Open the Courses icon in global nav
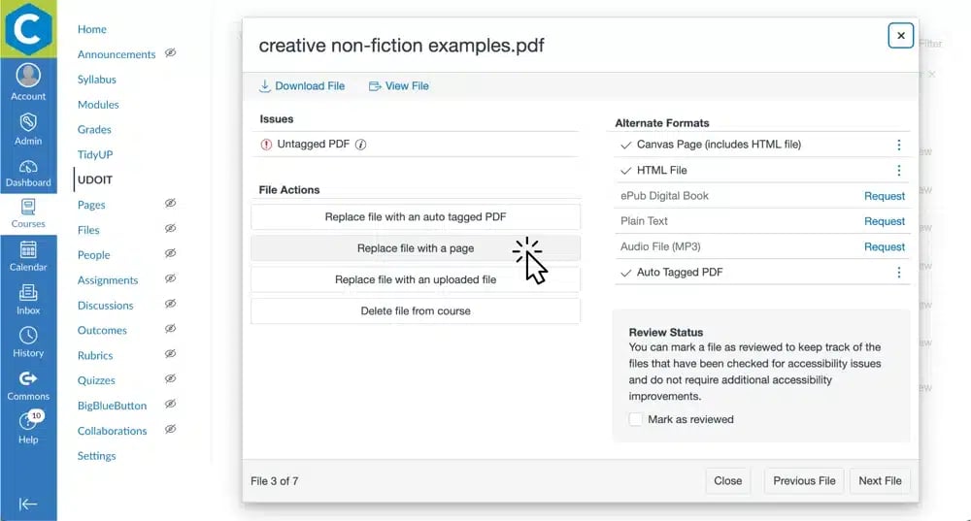This screenshot has height=521, width=971. pyautogui.click(x=28, y=207)
